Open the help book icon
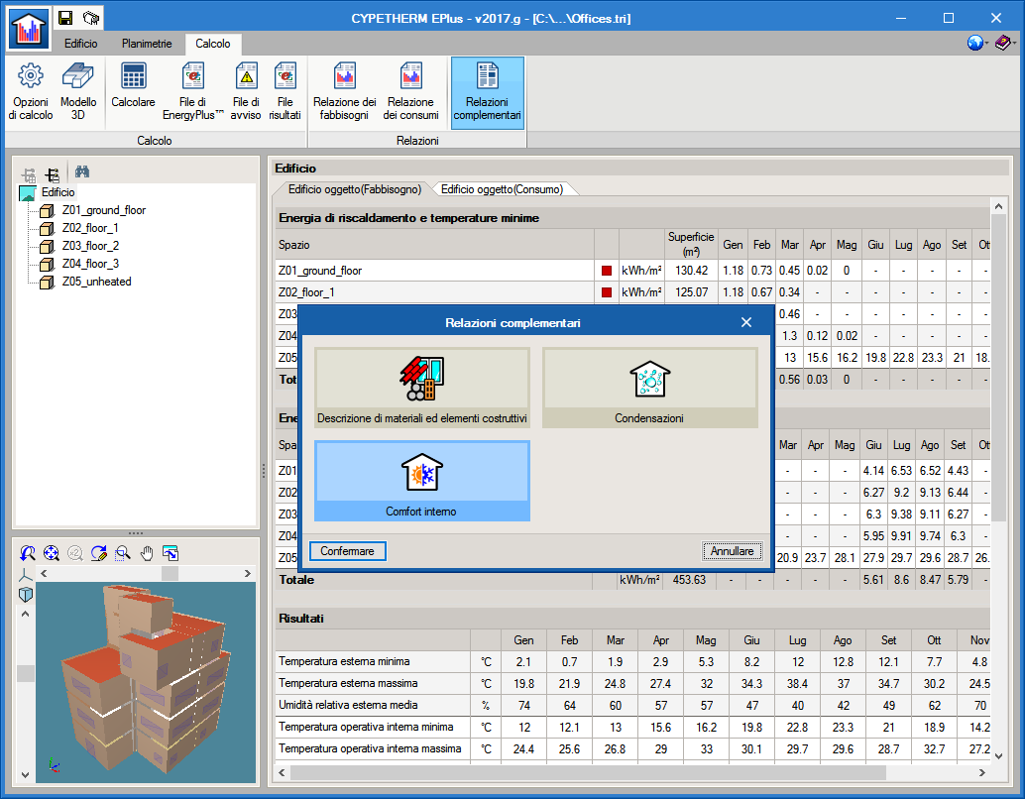Screen dimensions: 1025x799 point(1003,44)
